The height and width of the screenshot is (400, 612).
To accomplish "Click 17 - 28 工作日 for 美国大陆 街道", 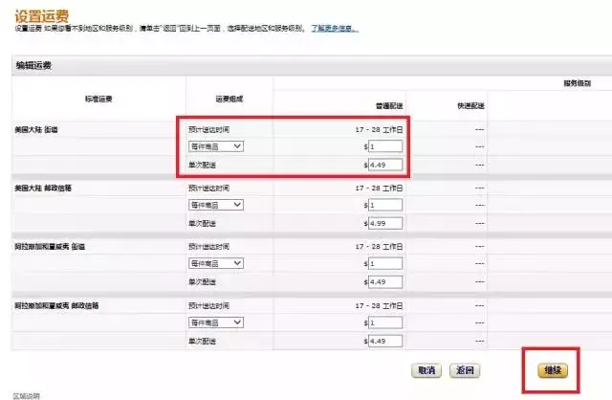I will pos(379,130).
